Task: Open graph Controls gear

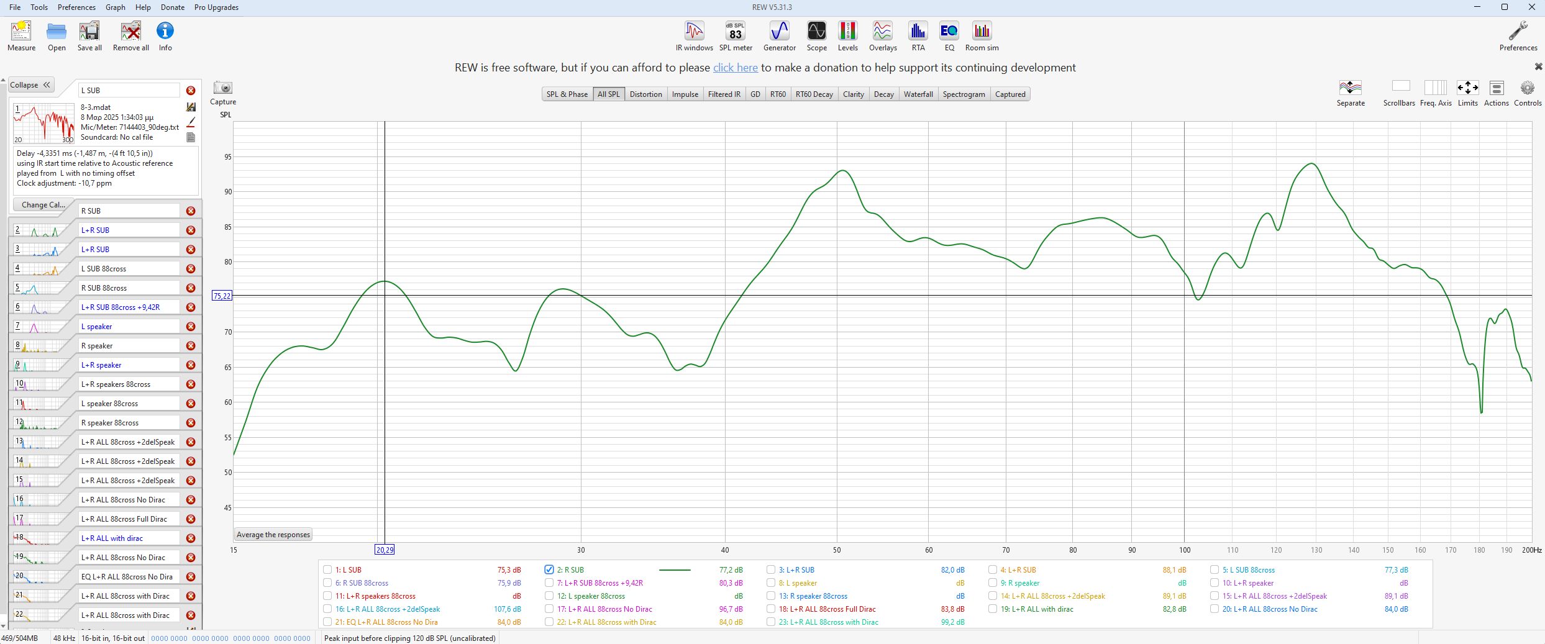Action: [x=1527, y=88]
